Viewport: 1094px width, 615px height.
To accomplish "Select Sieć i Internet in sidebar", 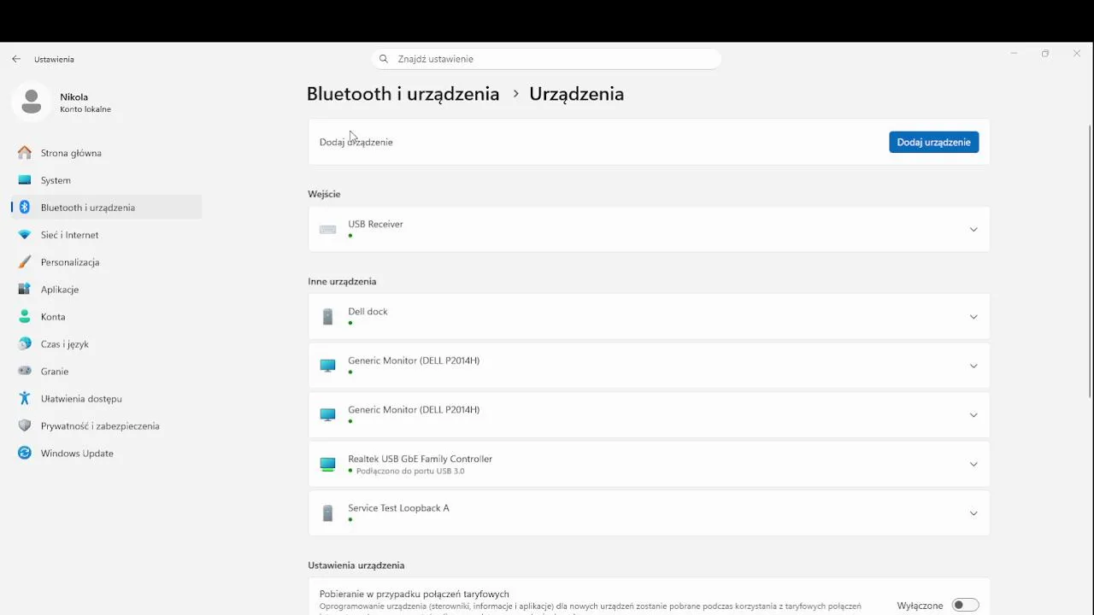I will tap(107, 235).
